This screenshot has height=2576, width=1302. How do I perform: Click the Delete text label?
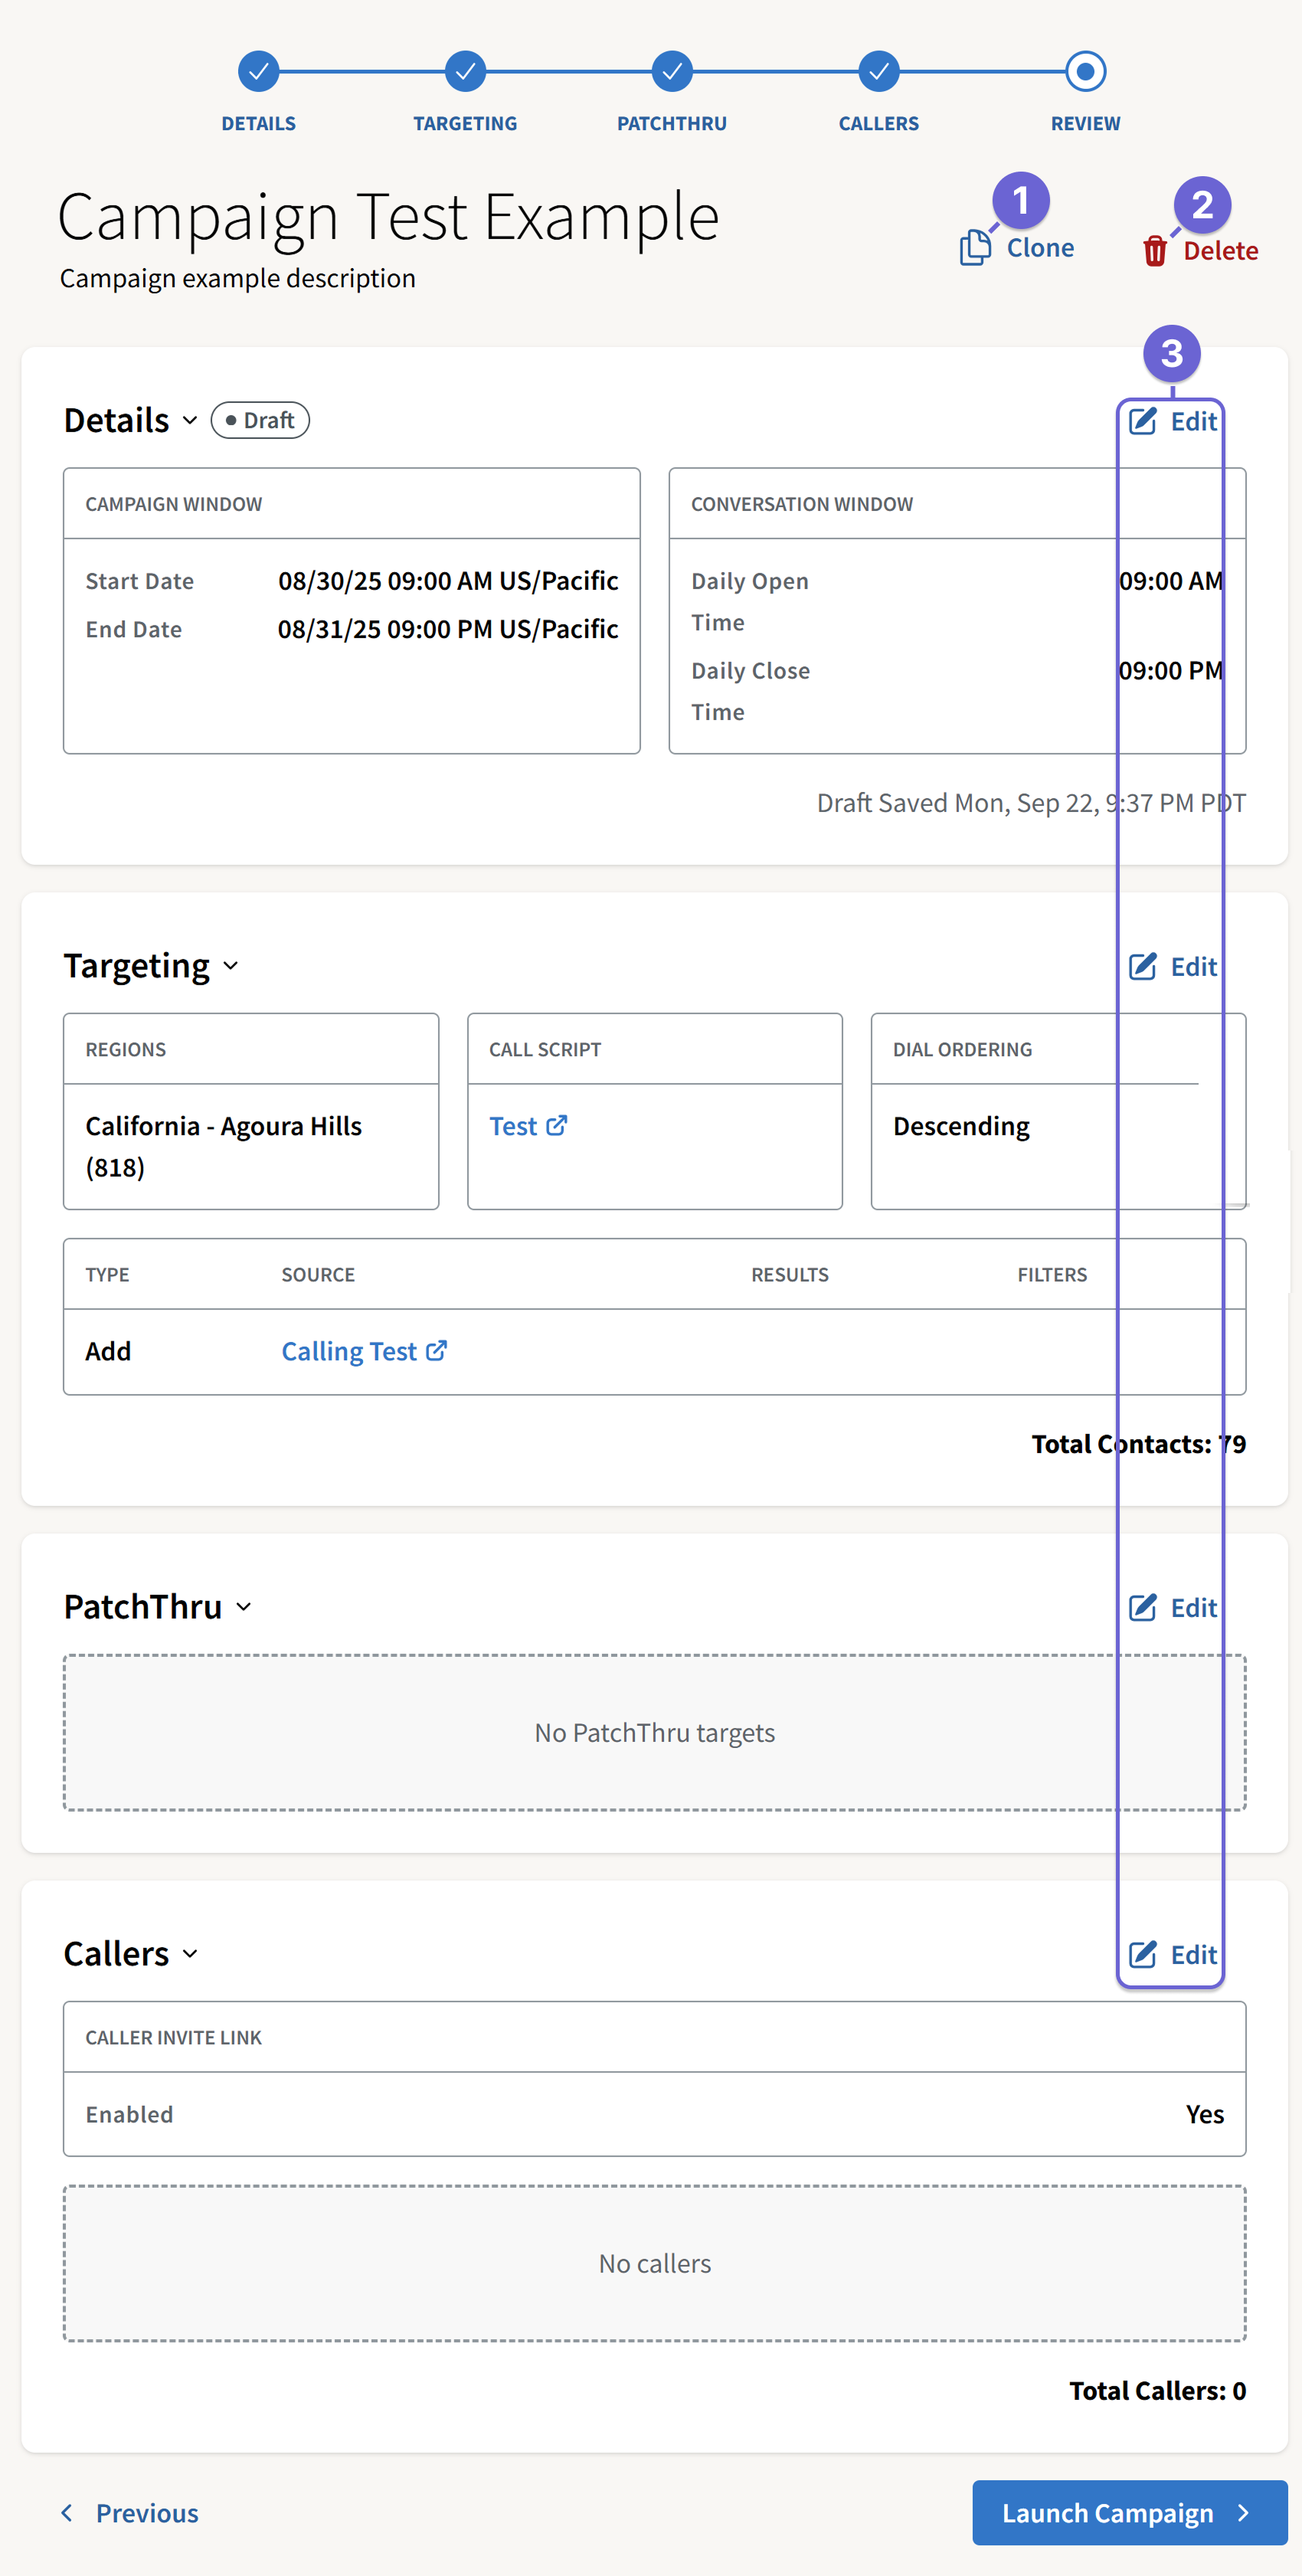pos(1221,251)
